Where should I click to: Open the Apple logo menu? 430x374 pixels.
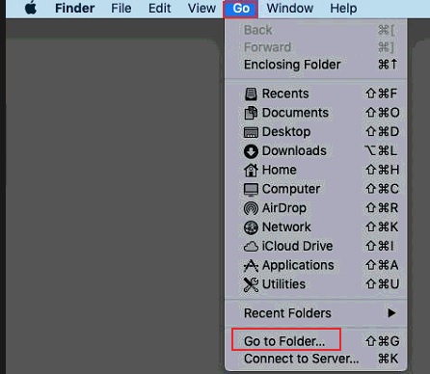coord(31,8)
